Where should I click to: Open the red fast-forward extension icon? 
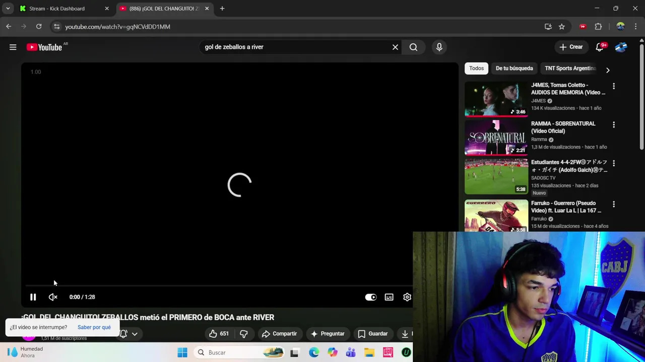click(583, 27)
